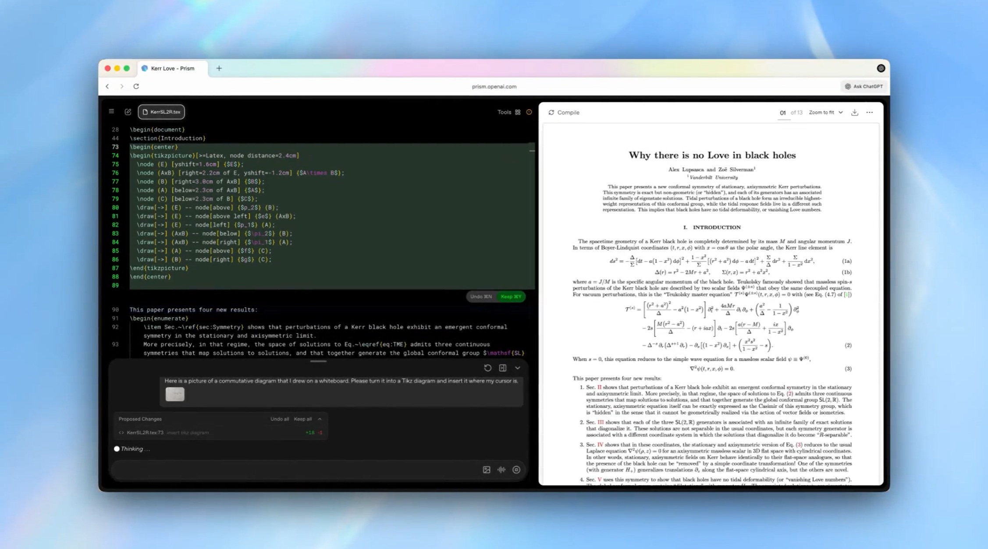Screen dimensions: 988x549
Task: Switch to Kerr Love - Prism browser tab
Action: (172, 68)
